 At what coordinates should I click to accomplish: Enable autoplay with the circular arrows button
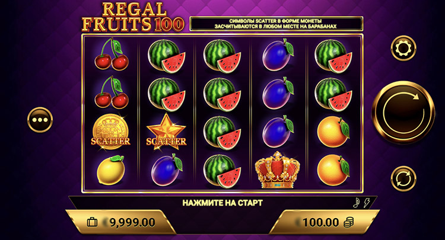tap(403, 178)
